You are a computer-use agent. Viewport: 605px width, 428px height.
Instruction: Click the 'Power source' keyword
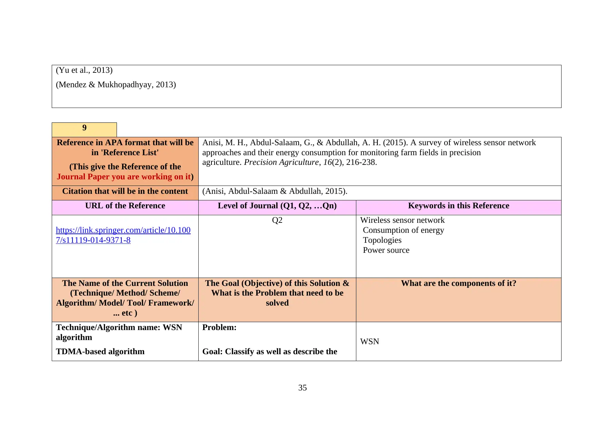point(386,250)
